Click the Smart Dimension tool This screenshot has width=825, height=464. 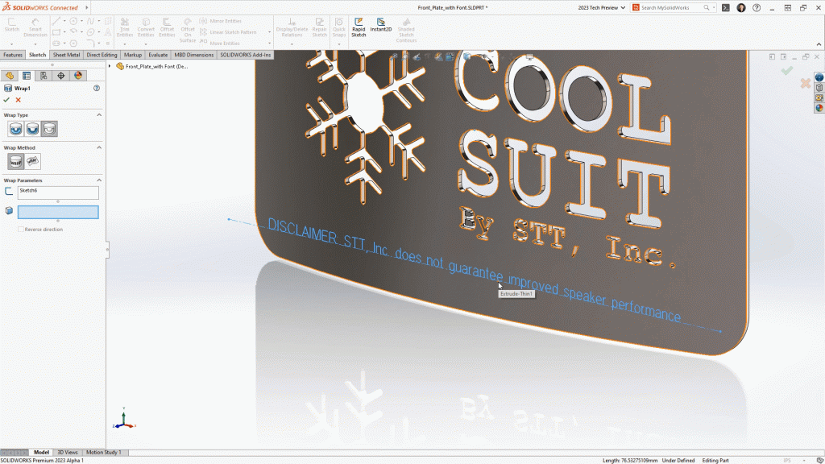click(35, 27)
